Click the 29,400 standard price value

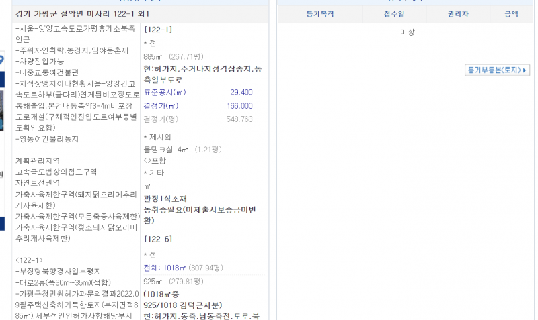tap(241, 93)
